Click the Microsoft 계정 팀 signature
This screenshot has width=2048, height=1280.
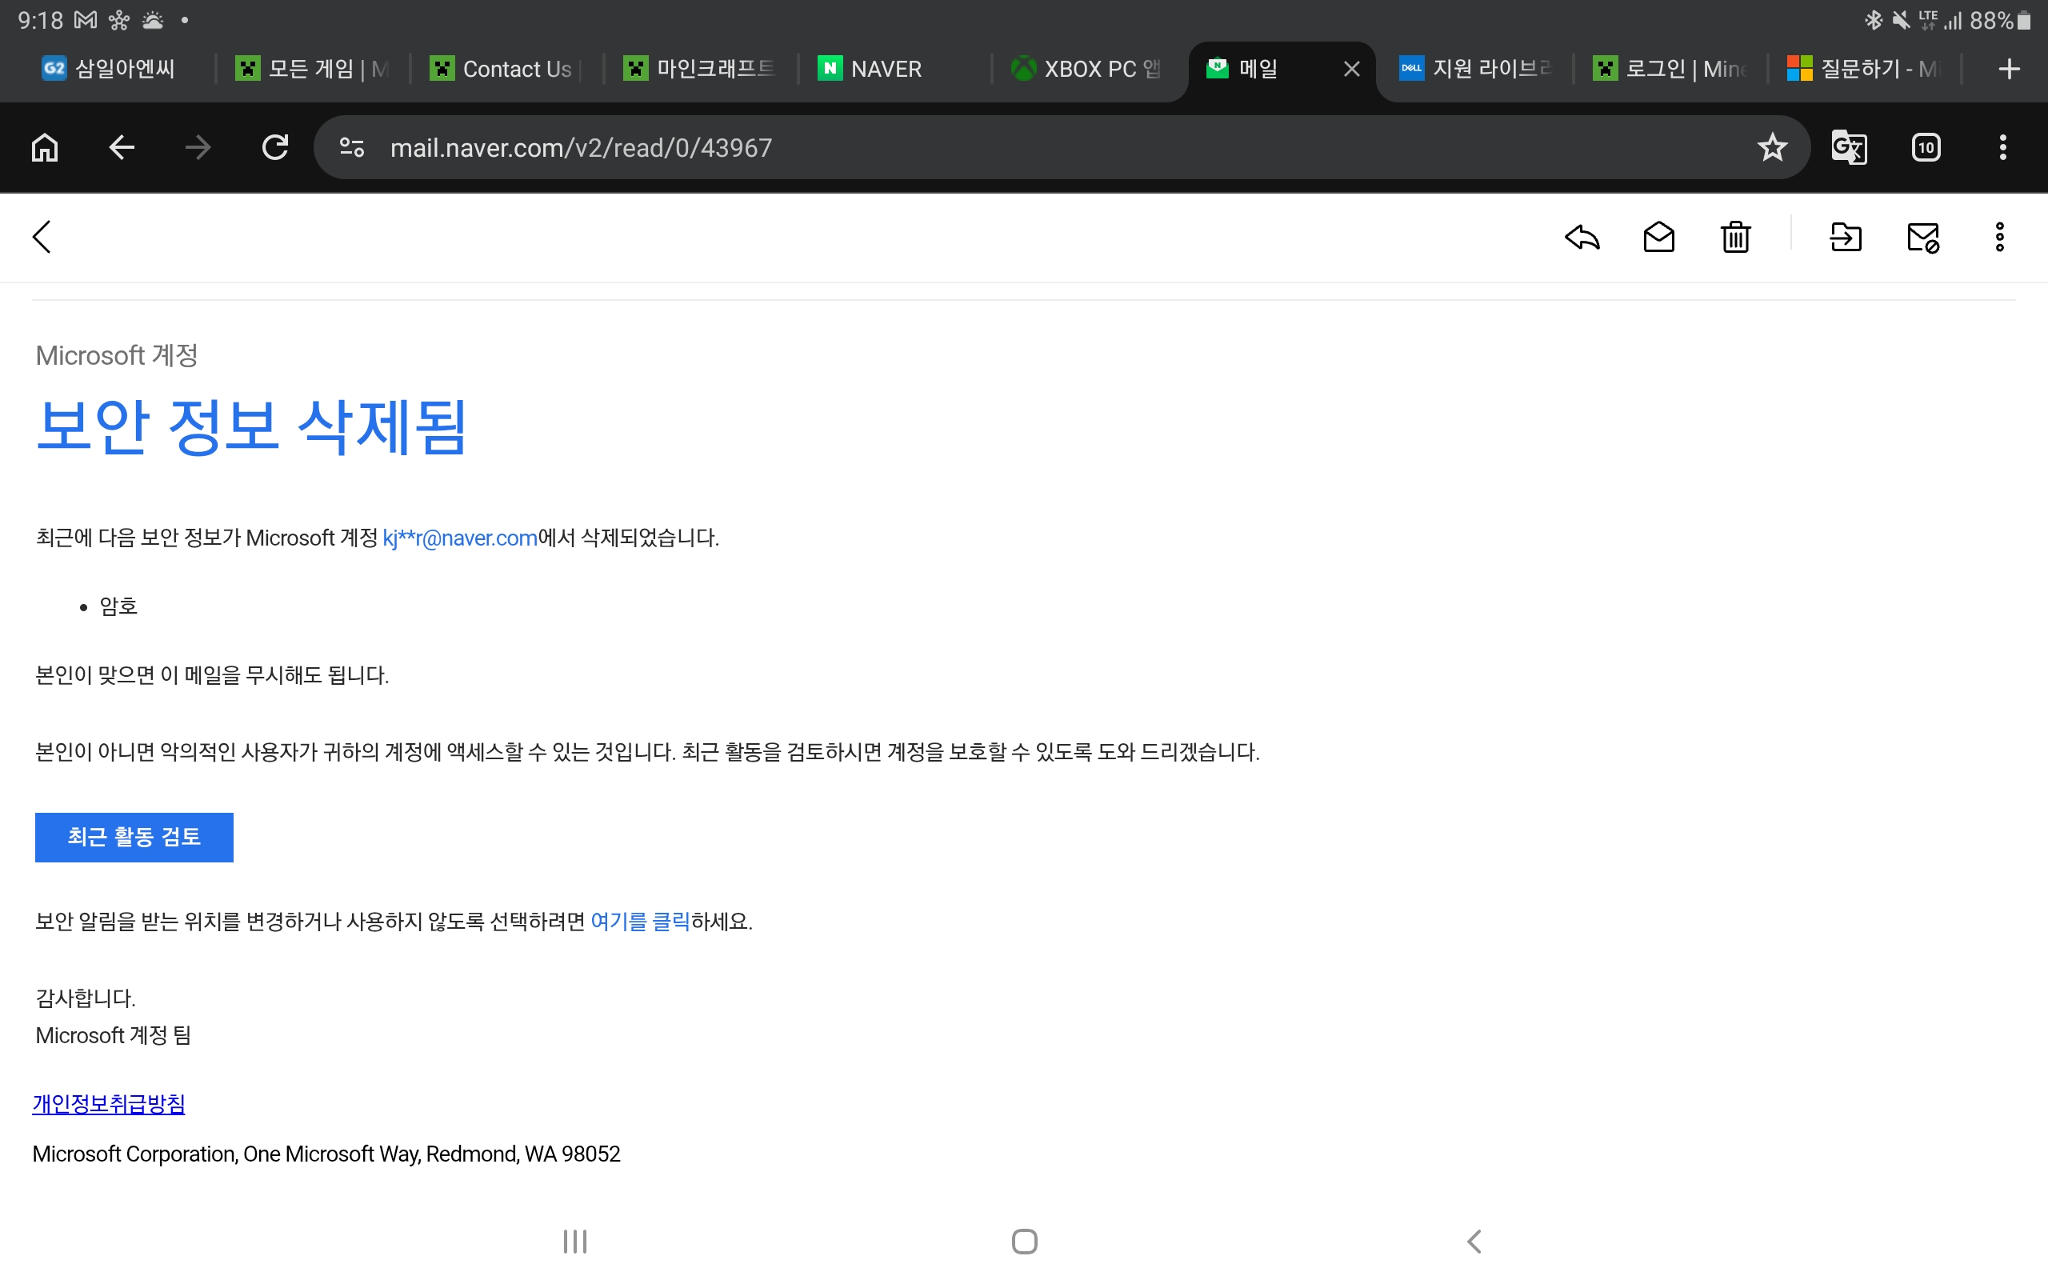click(114, 1035)
